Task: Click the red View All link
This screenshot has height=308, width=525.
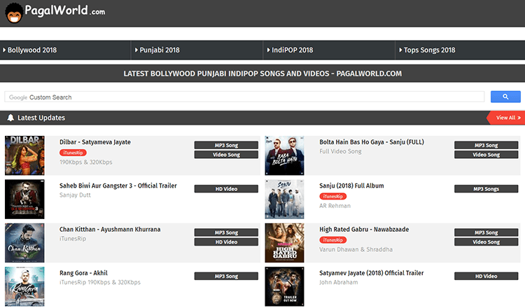Action: click(506, 118)
